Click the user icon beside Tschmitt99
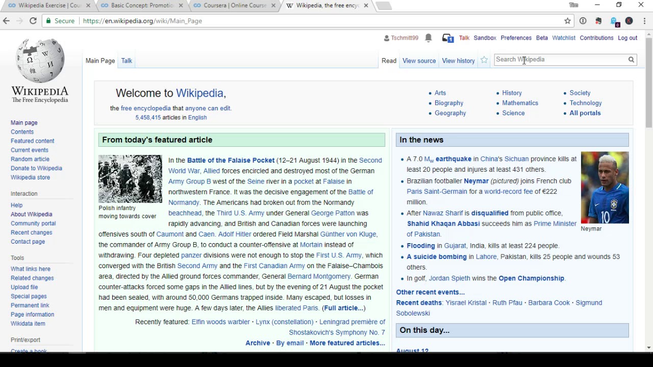Viewport: 653px width, 367px height. (x=387, y=38)
